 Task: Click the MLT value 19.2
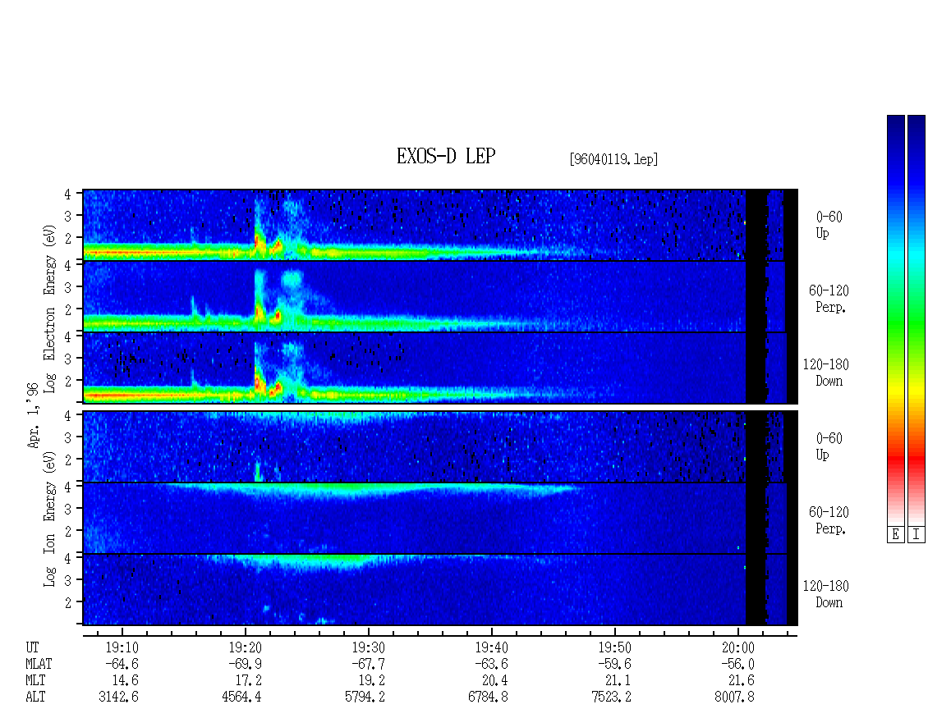[372, 680]
